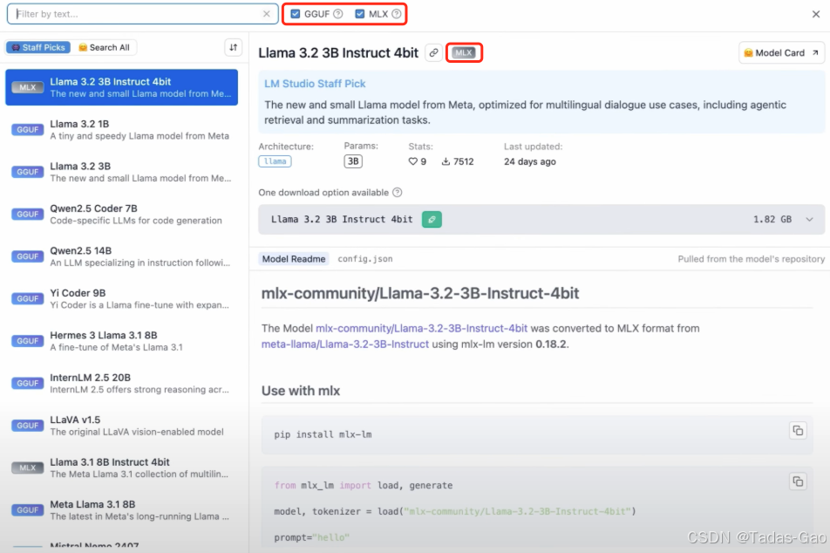Copy model link with chain icon
This screenshot has width=830, height=553.
pyautogui.click(x=433, y=53)
